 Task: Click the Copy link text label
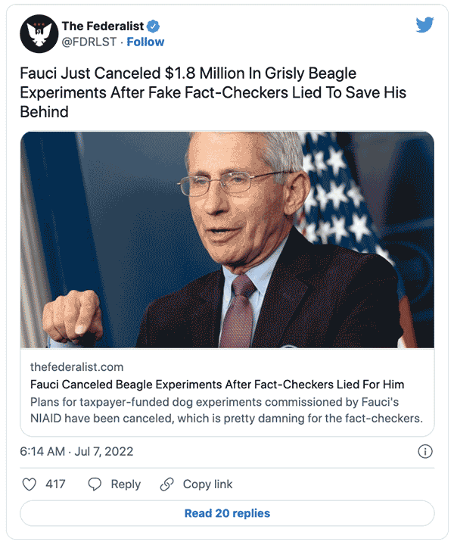tap(208, 484)
